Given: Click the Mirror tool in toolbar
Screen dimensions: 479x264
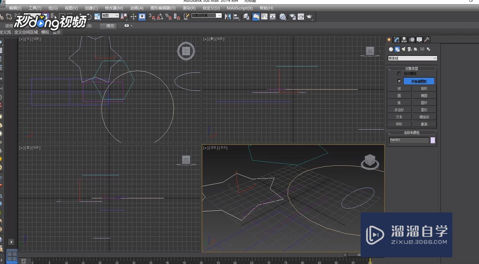Looking at the screenshot, I should (x=228, y=17).
